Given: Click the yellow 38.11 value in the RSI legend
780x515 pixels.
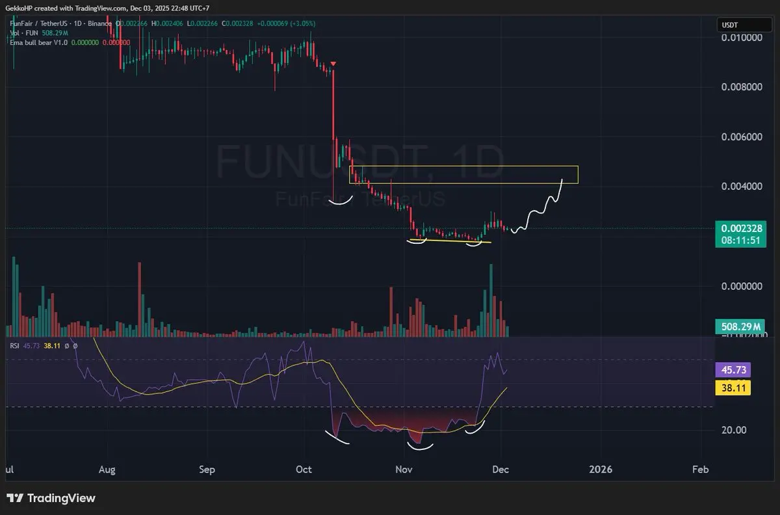Looking at the screenshot, I should [x=51, y=346].
